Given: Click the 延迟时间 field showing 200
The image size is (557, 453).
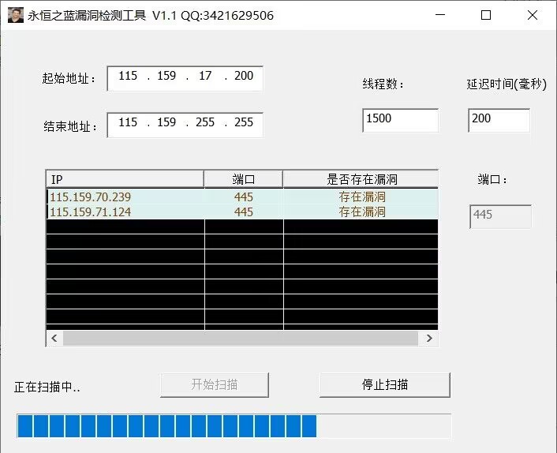Looking at the screenshot, I should (x=499, y=120).
